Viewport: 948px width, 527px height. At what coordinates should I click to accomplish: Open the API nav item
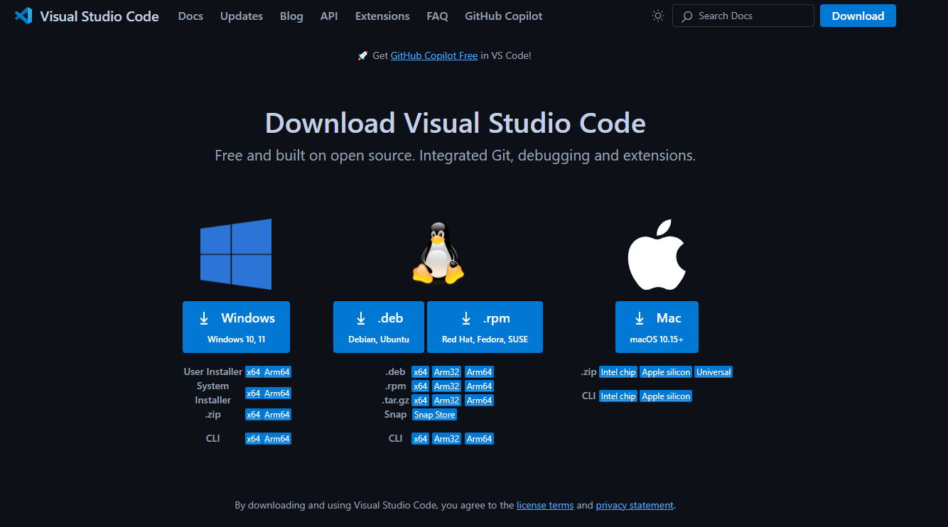[329, 16]
